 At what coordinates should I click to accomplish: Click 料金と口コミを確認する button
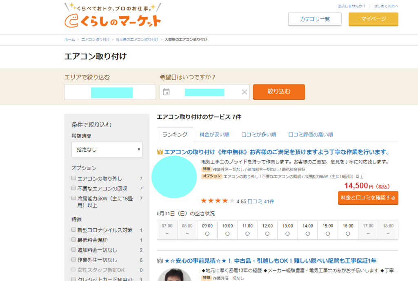[x=368, y=198]
